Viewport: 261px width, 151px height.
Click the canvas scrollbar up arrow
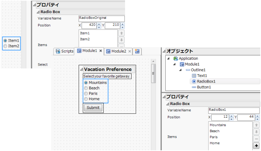(153, 61)
